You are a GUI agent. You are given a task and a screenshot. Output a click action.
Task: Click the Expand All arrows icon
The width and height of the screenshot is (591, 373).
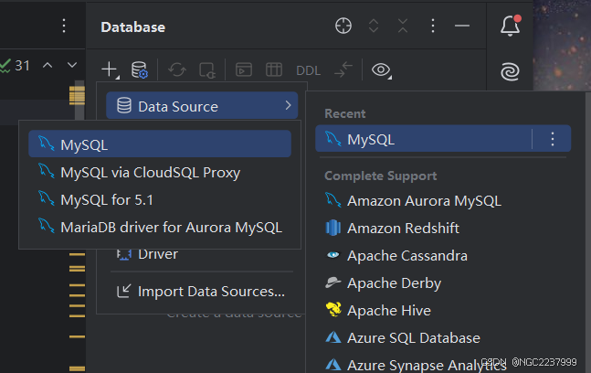pos(374,26)
